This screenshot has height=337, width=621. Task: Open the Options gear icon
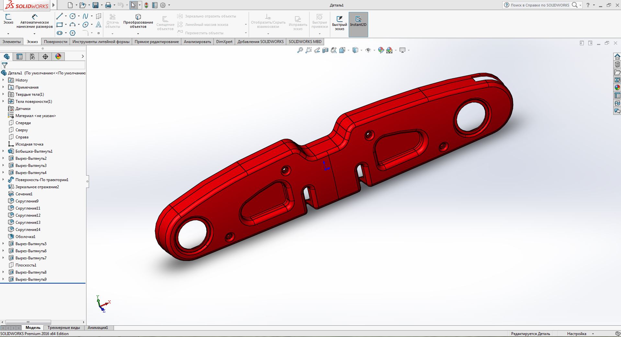[x=163, y=5]
